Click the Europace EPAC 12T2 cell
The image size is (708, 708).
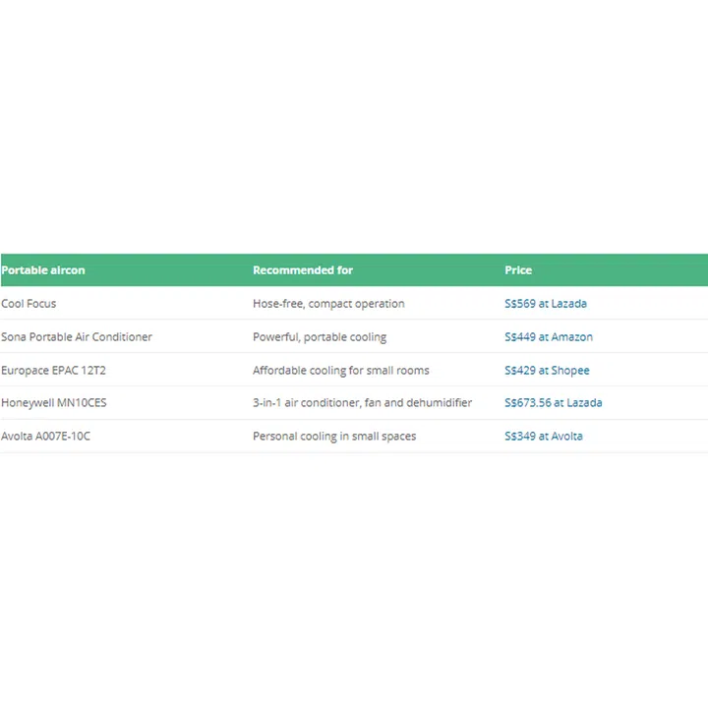pyautogui.click(x=53, y=371)
